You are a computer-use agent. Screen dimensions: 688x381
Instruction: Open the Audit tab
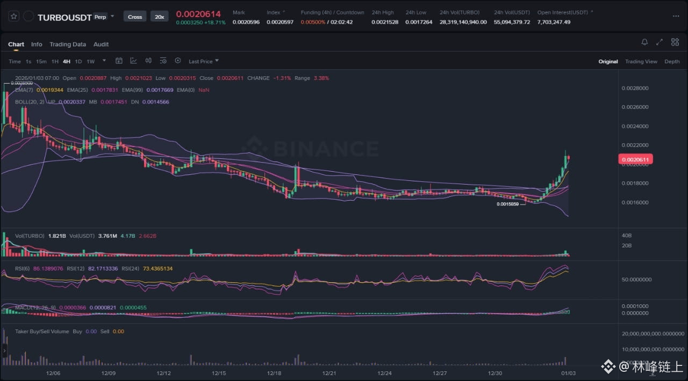101,44
